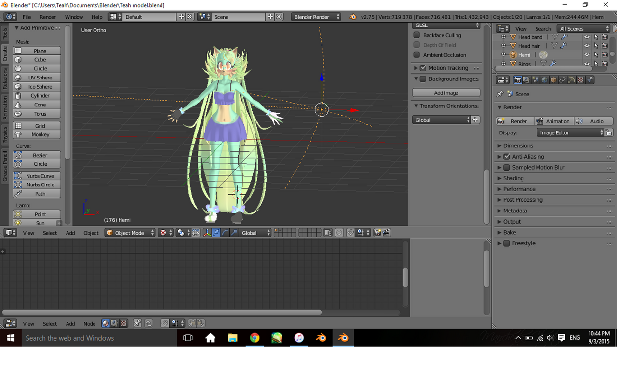Screen dimensions: 617x370
Task: Open the Scene properties tab icon
Action: point(536,80)
